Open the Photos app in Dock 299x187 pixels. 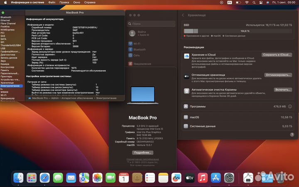98,178
